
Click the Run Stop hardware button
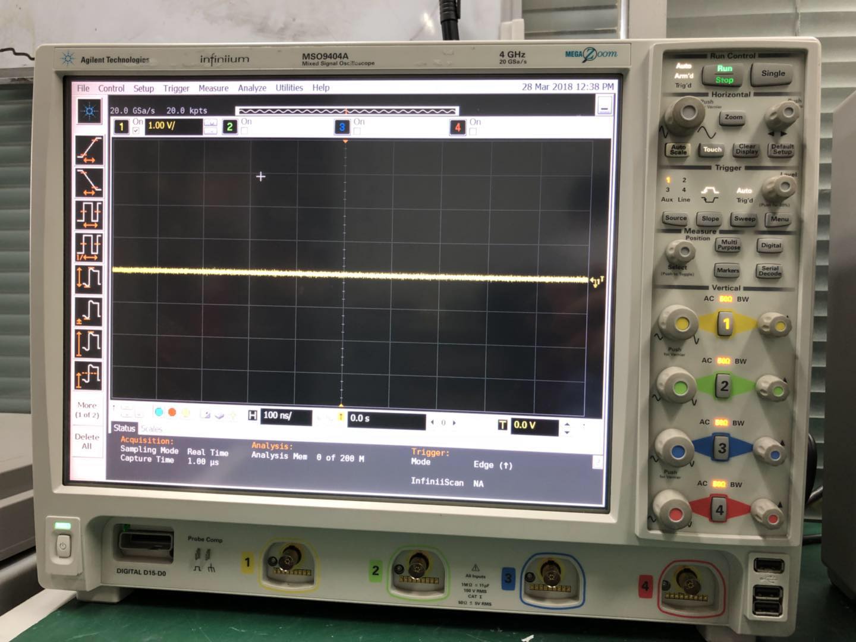click(724, 75)
